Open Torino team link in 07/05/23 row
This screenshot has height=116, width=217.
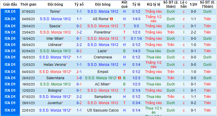(55, 12)
